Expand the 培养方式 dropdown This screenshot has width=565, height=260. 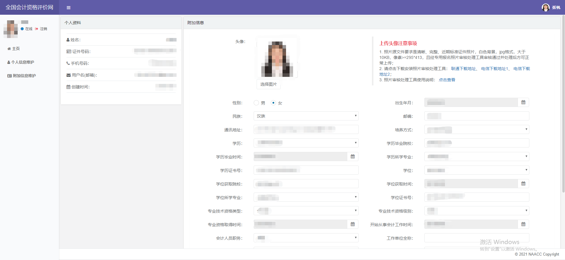coord(476,130)
